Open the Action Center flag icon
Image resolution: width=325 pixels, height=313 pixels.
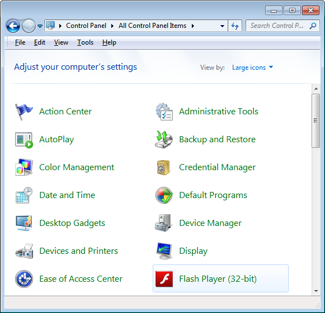[24, 112]
